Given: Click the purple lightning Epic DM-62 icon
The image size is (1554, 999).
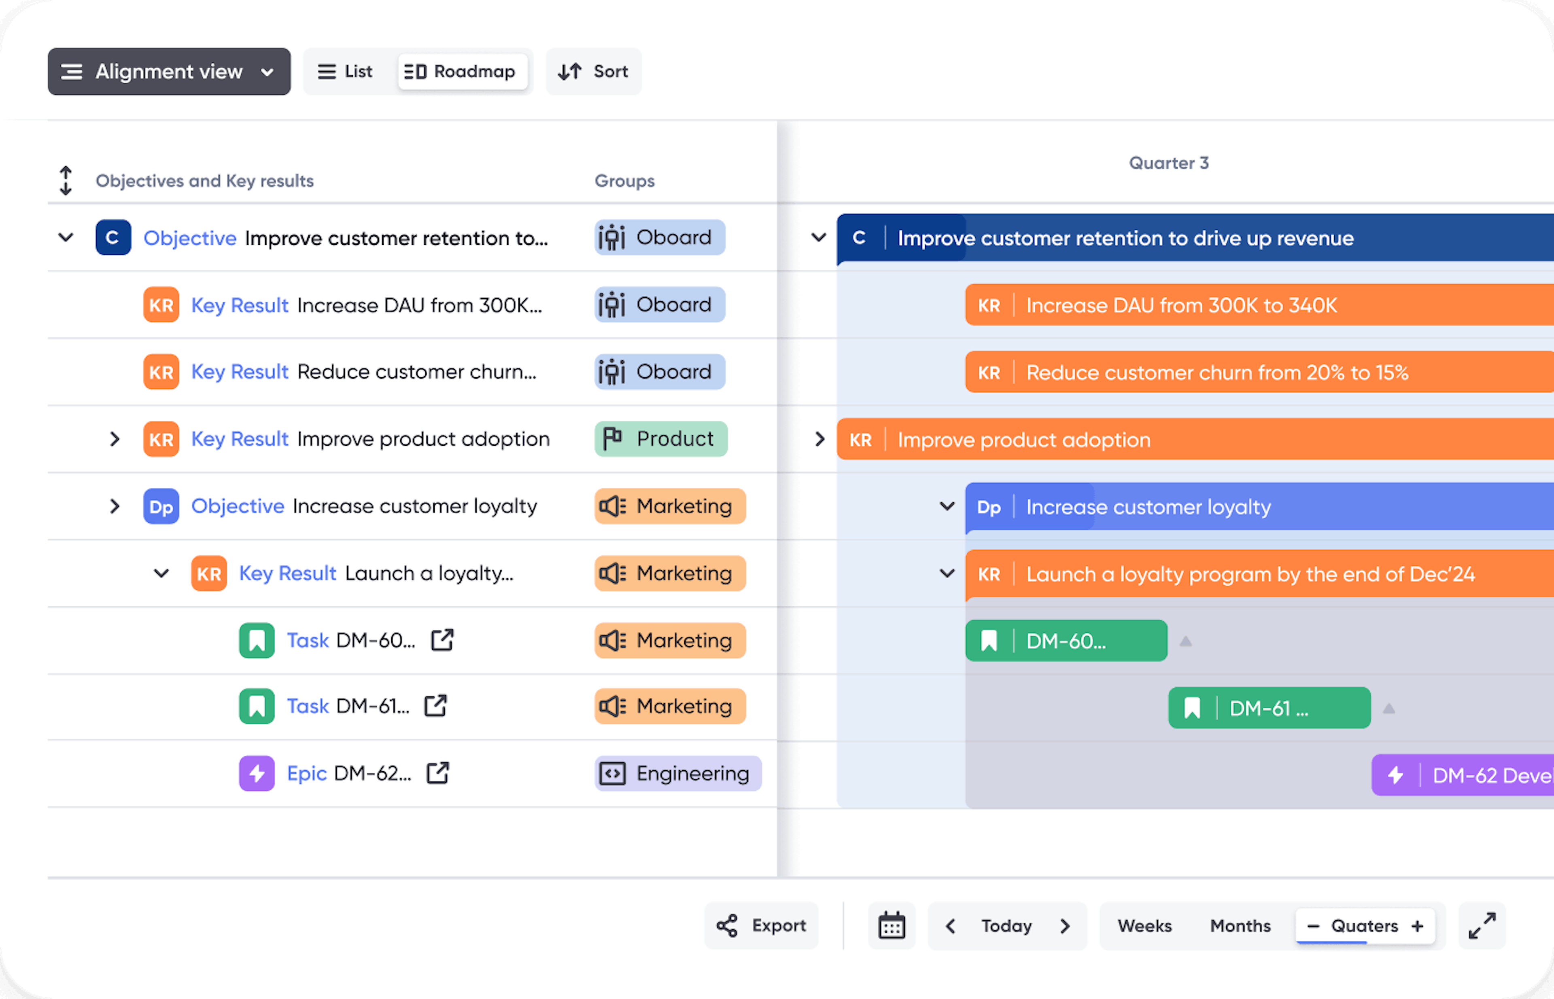Looking at the screenshot, I should (x=257, y=773).
